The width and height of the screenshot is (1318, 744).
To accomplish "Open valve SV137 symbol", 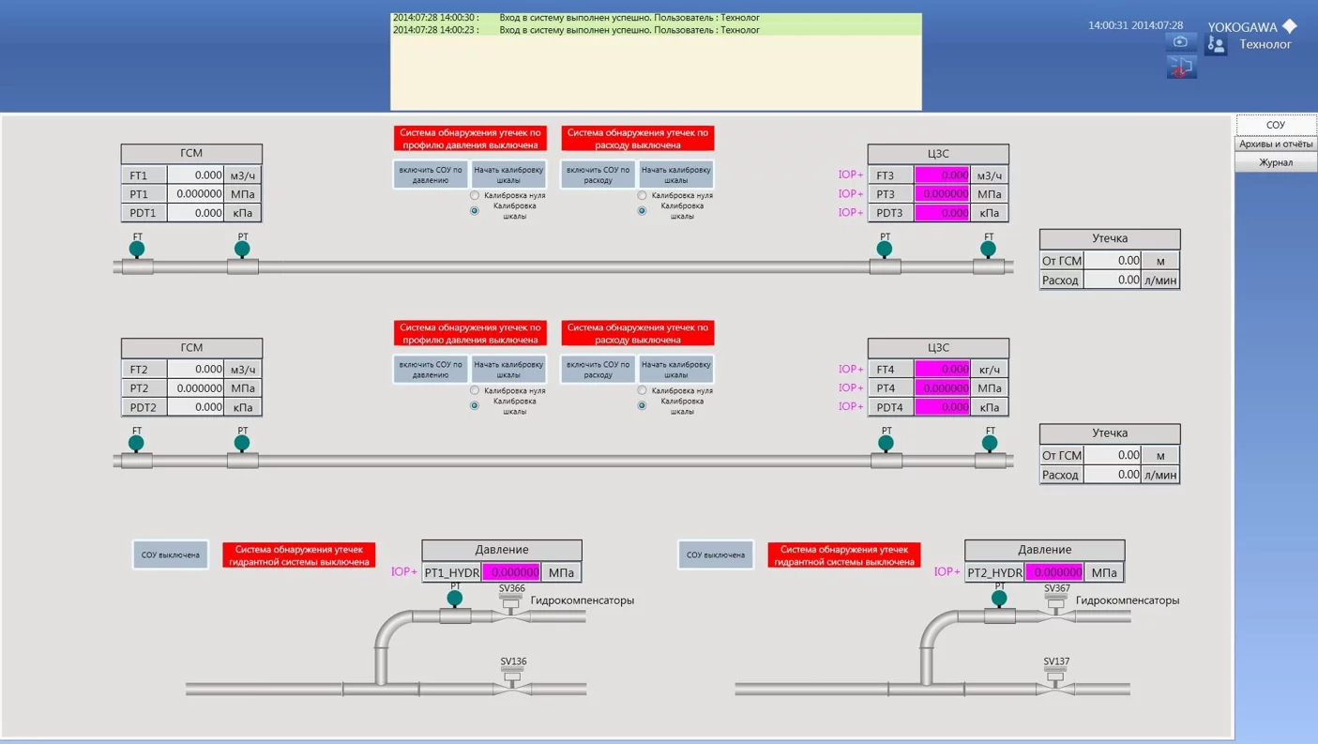I will tap(1055, 681).
